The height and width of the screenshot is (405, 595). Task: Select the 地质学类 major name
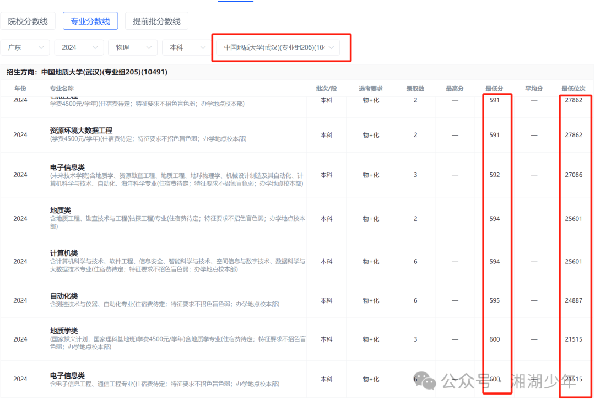coord(64,331)
